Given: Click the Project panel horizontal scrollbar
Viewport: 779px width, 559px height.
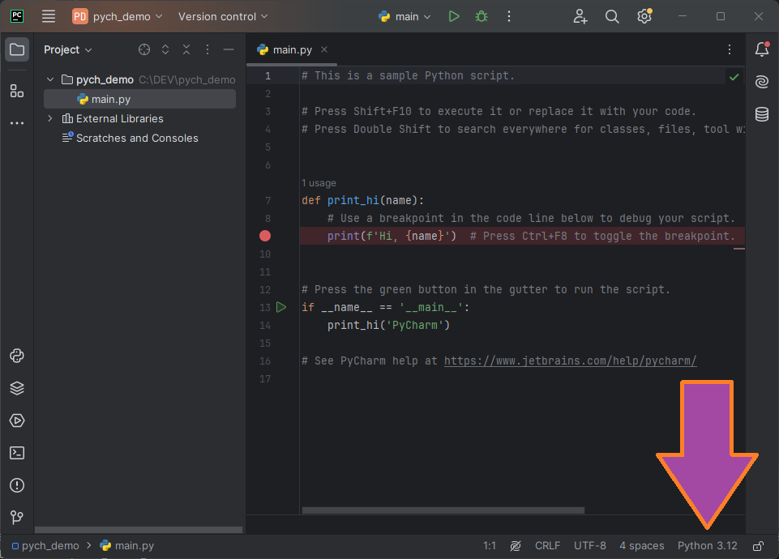Looking at the screenshot, I should [x=139, y=530].
